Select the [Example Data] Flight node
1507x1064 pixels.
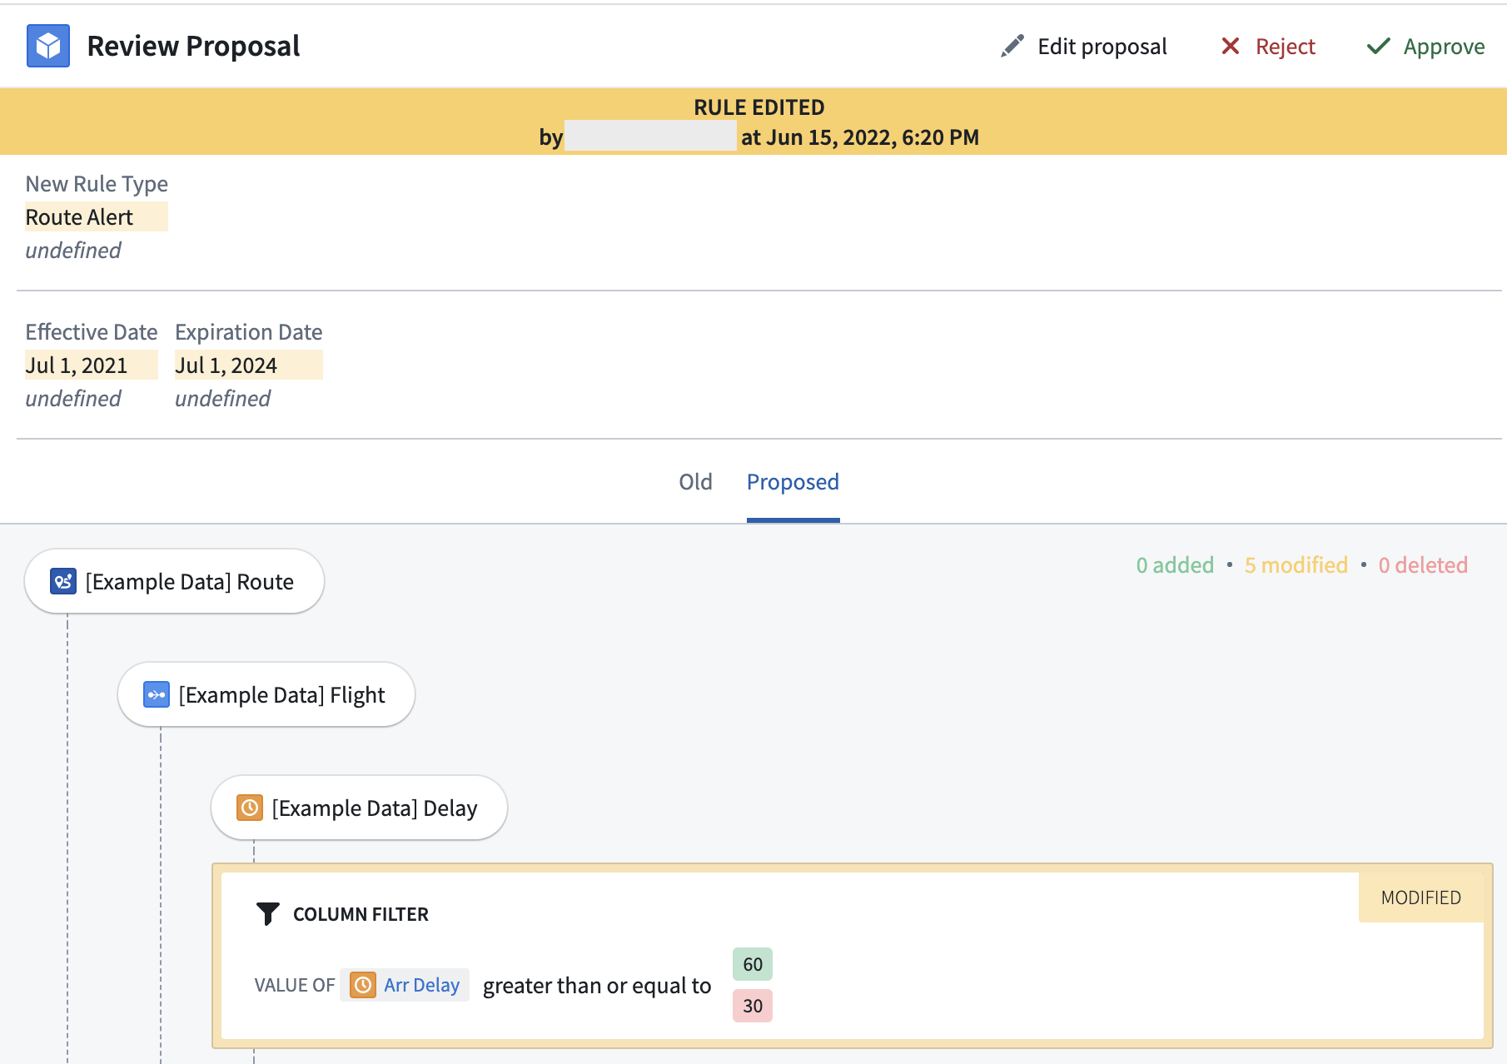coord(266,694)
